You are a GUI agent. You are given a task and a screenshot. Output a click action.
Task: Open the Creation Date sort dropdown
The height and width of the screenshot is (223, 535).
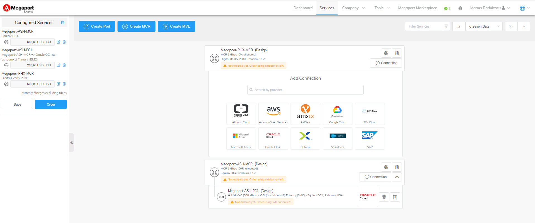click(x=484, y=26)
